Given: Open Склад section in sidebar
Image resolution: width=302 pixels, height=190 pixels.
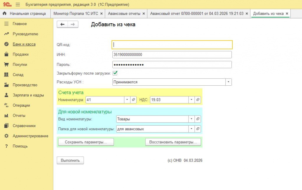Looking at the screenshot, I should point(18,75).
